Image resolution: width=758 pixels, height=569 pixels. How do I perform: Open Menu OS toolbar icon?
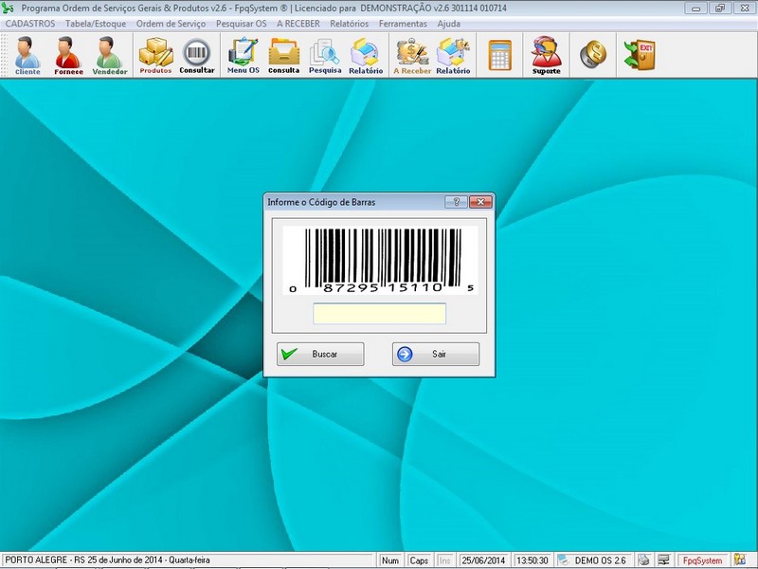click(x=243, y=55)
